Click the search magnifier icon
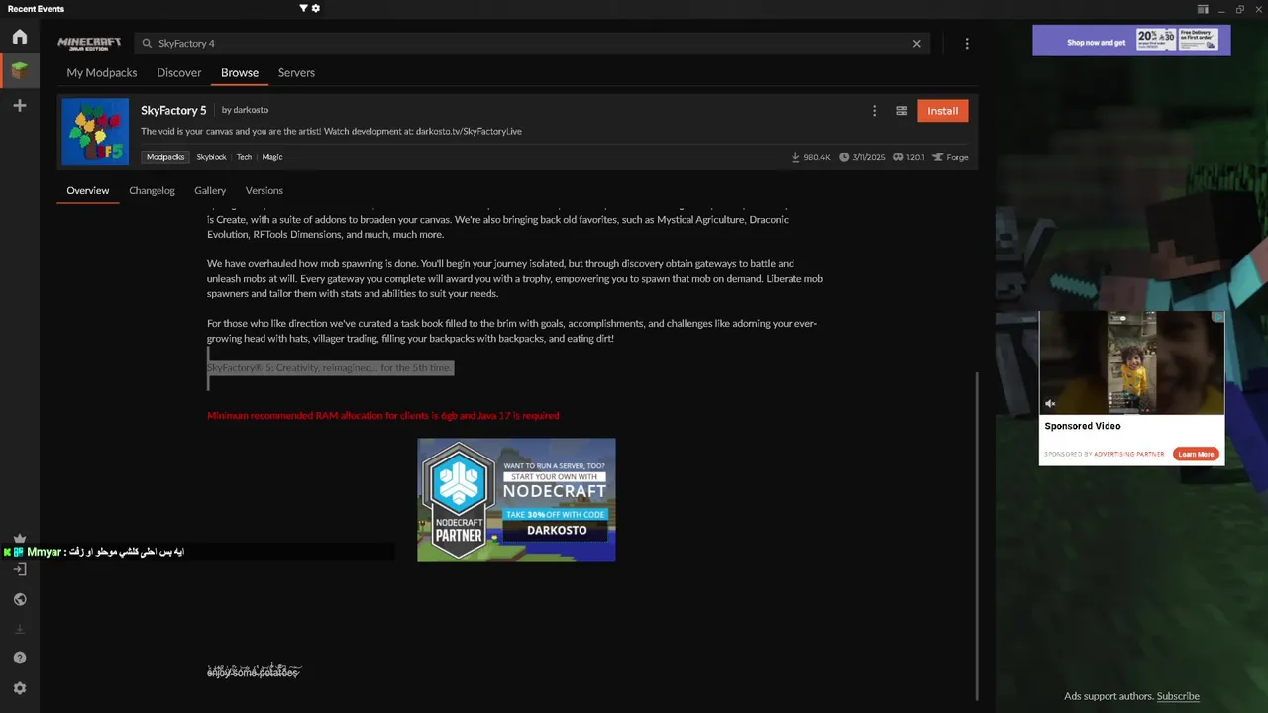 point(147,44)
